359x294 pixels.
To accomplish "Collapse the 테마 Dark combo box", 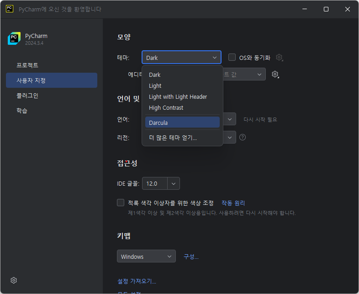I will click(x=181, y=57).
